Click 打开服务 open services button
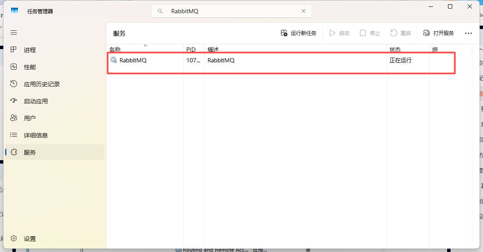483x252 pixels. click(x=439, y=33)
